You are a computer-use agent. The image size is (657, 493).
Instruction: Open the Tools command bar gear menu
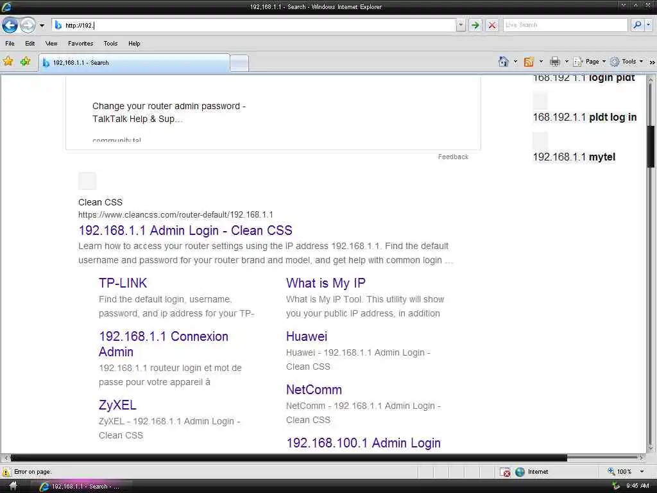tap(626, 62)
